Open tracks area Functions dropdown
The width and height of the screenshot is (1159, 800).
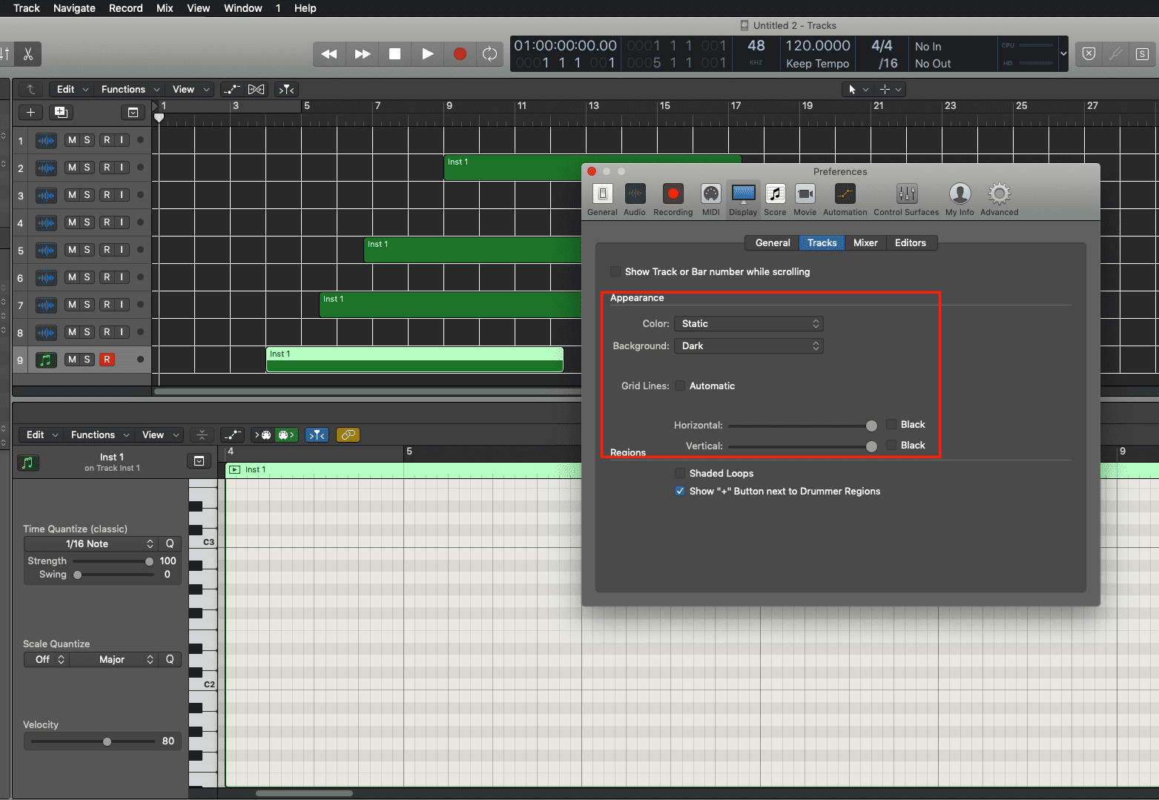tap(130, 90)
